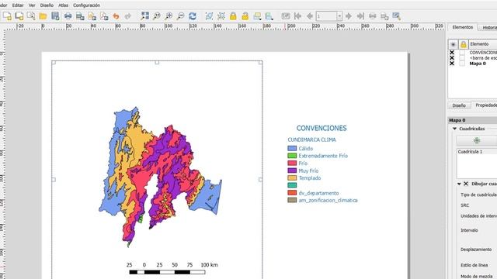Toggle the Dibujar cuadrícula checkbox
Image resolution: width=497 pixels, height=279 pixels.
pos(466,184)
